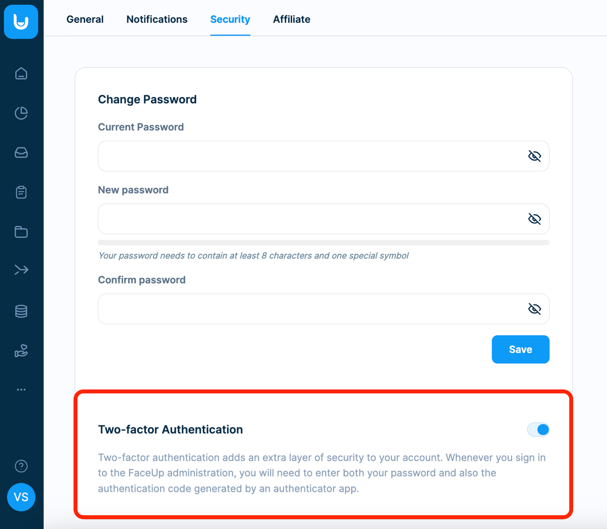
Task: Click the FaceUp logo at top left
Action: click(x=21, y=22)
